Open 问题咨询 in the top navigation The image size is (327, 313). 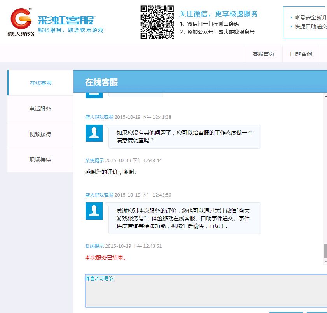pos(301,54)
